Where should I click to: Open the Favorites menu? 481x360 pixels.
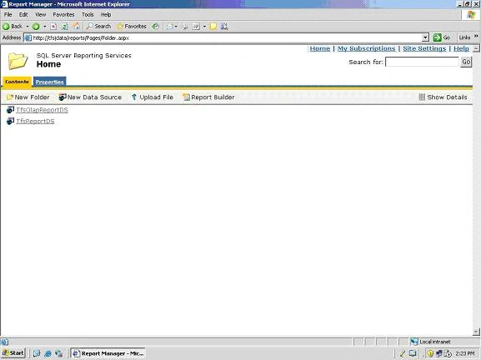[63, 14]
